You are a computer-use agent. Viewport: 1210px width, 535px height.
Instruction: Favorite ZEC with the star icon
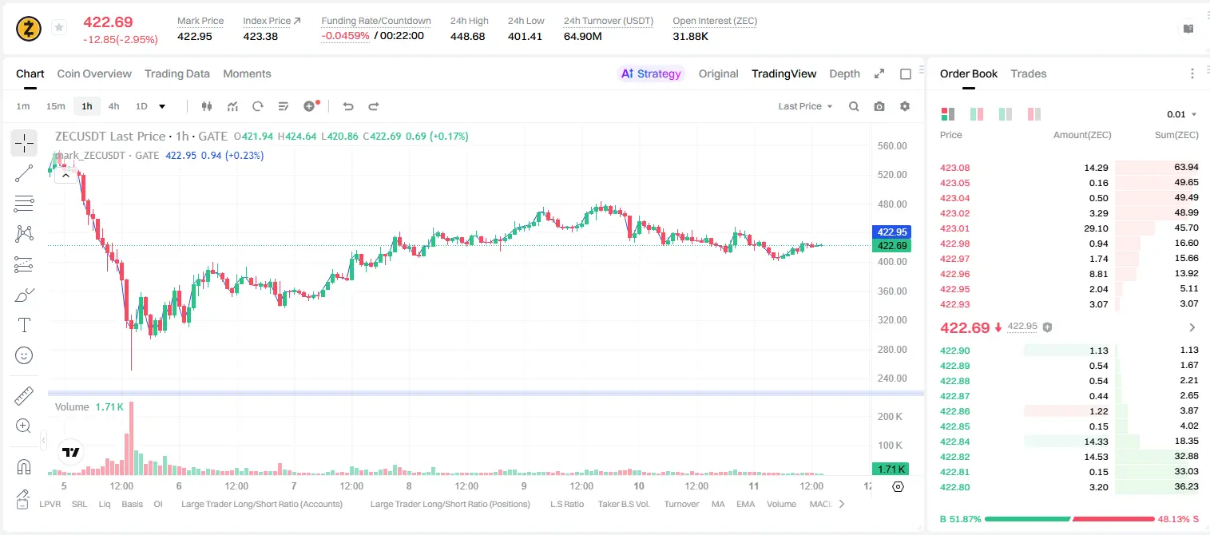[59, 28]
